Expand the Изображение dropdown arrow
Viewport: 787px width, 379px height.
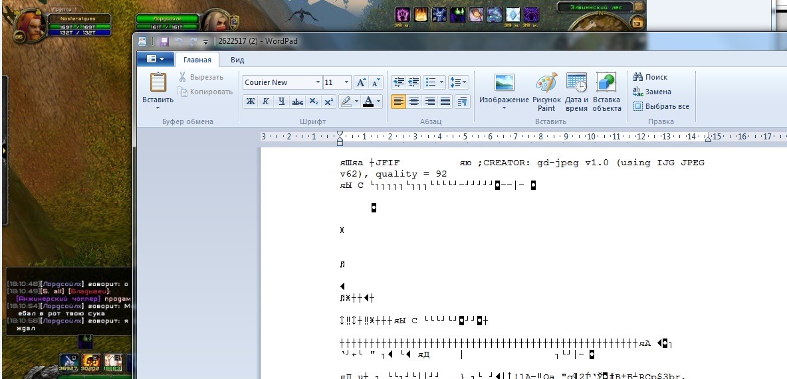(x=504, y=108)
